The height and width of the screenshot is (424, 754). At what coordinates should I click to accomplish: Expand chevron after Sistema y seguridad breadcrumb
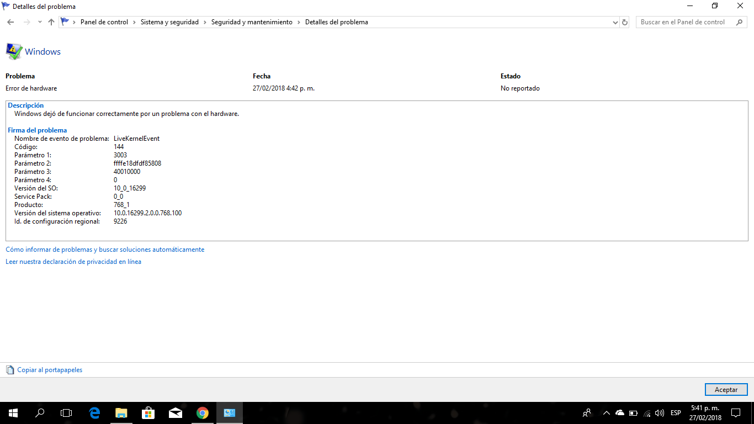(x=205, y=22)
